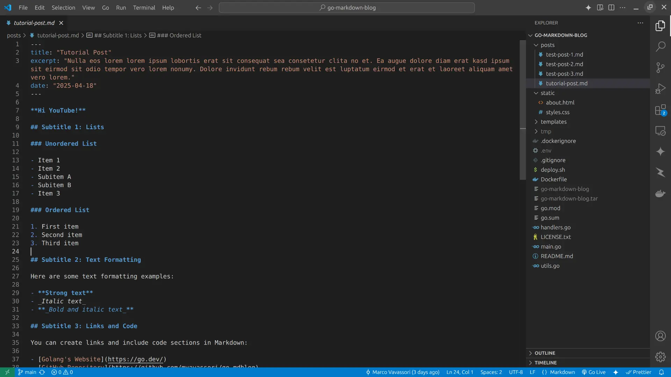Image resolution: width=671 pixels, height=377 pixels.
Task: Open main.go file in explorer
Action: click(551, 246)
